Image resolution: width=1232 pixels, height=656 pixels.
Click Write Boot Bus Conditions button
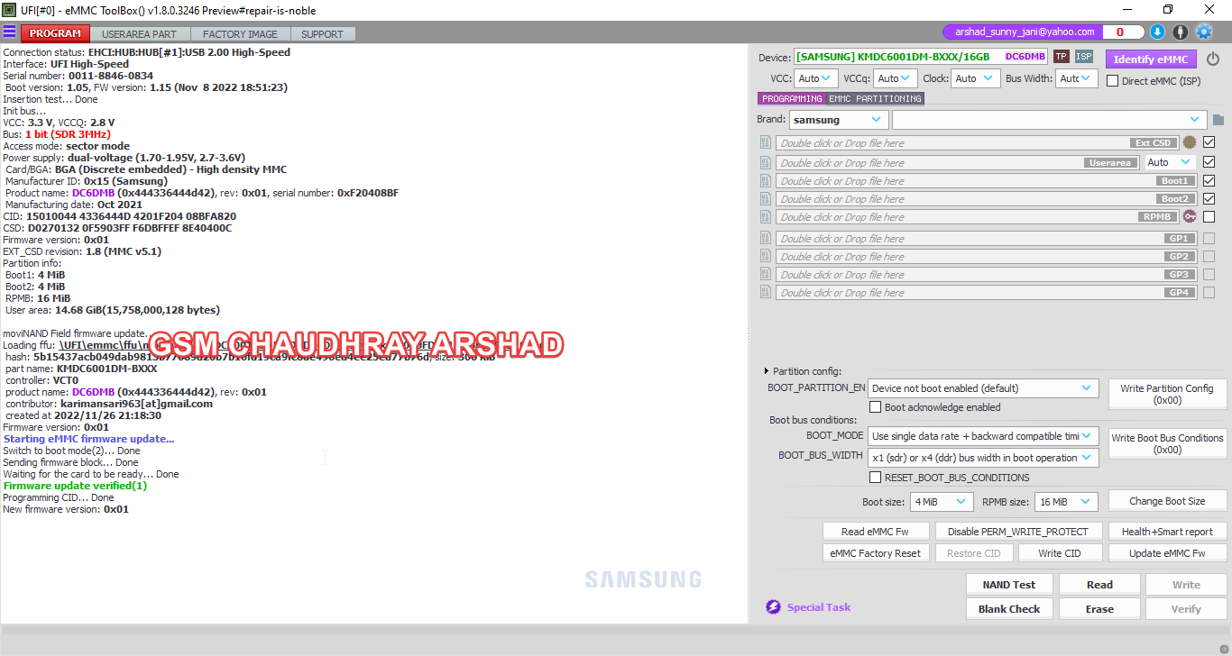tap(1167, 443)
